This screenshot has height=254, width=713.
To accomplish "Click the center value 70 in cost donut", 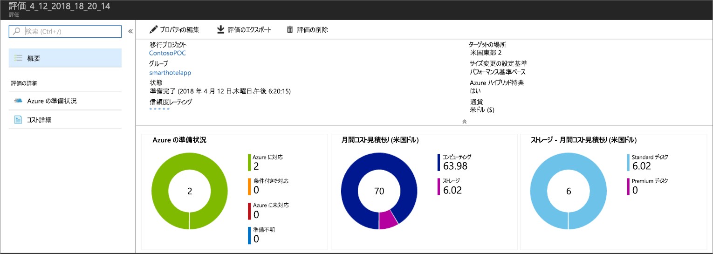I will pyautogui.click(x=379, y=192).
